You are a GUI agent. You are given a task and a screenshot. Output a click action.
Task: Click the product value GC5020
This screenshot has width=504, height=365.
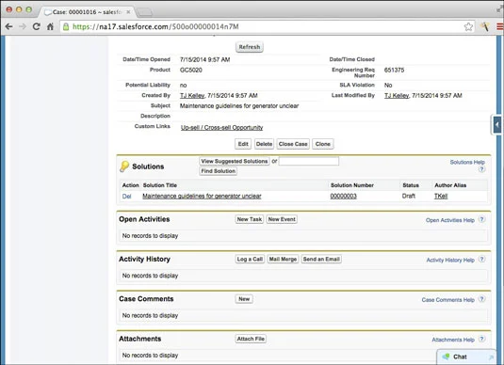tap(191, 70)
